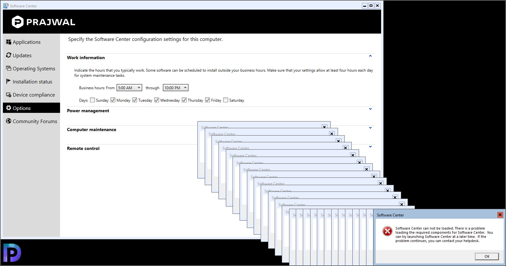Open the Community Forums label
This screenshot has width=506, height=266.
(35, 121)
